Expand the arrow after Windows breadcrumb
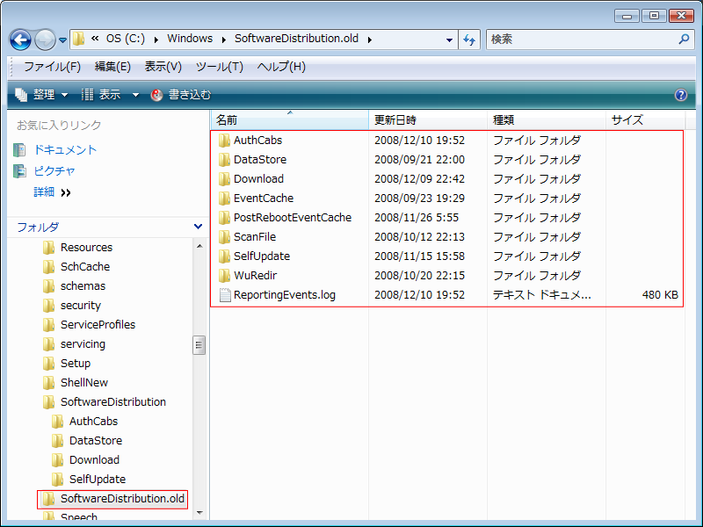The image size is (703, 527). tap(223, 40)
